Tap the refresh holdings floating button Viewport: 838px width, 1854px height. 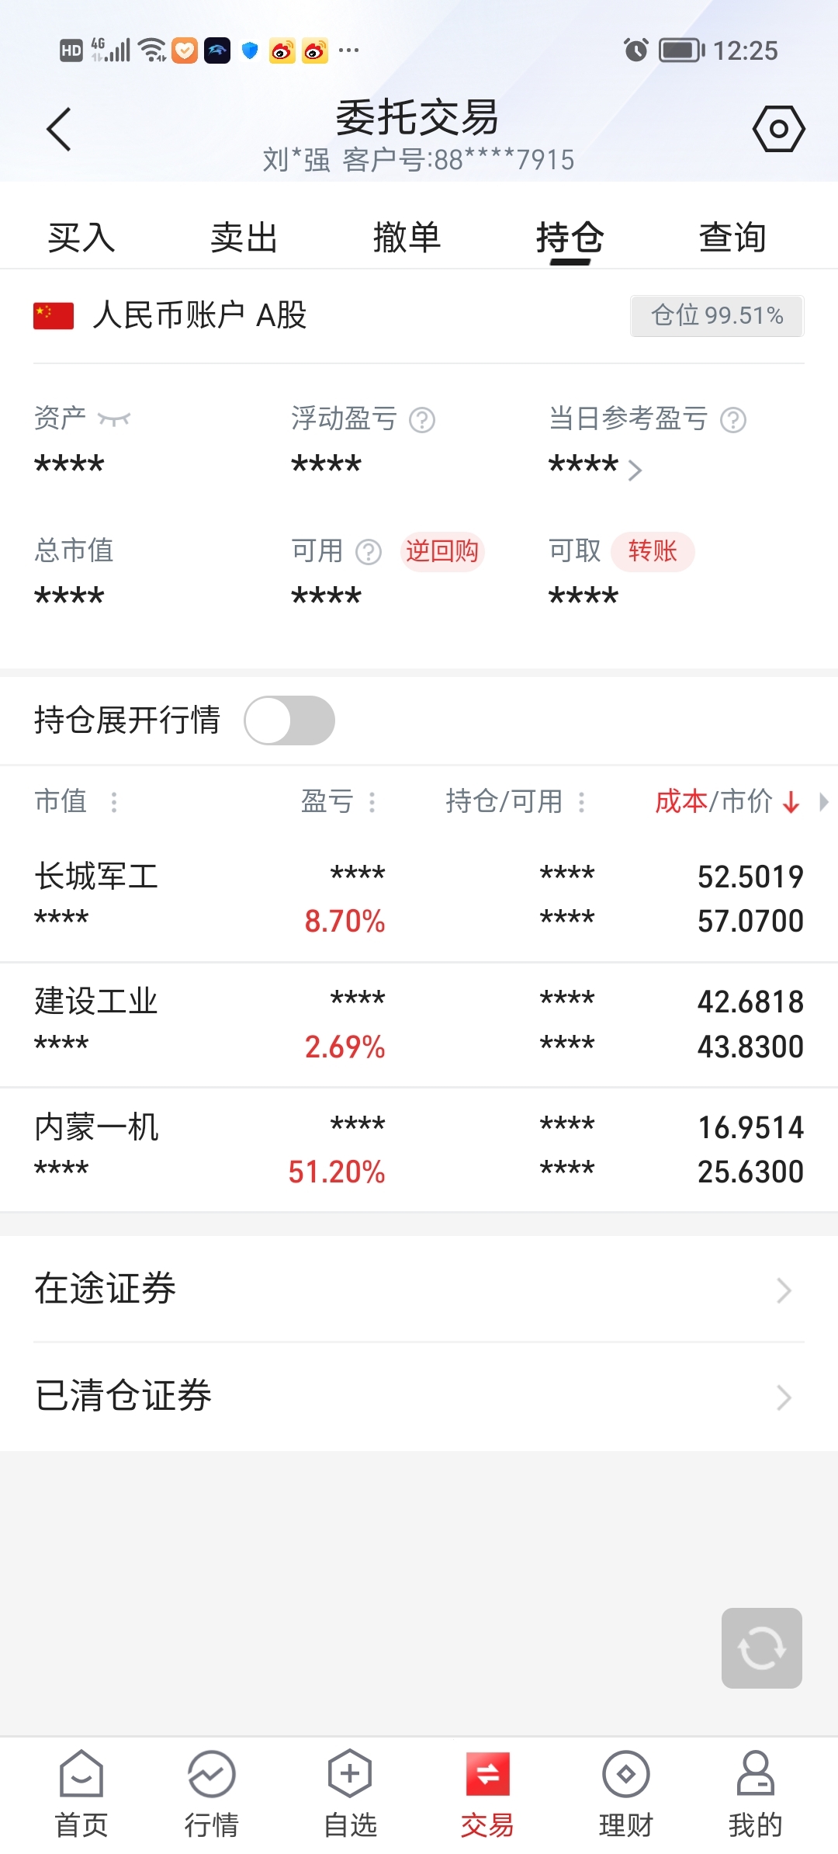coord(761,1647)
